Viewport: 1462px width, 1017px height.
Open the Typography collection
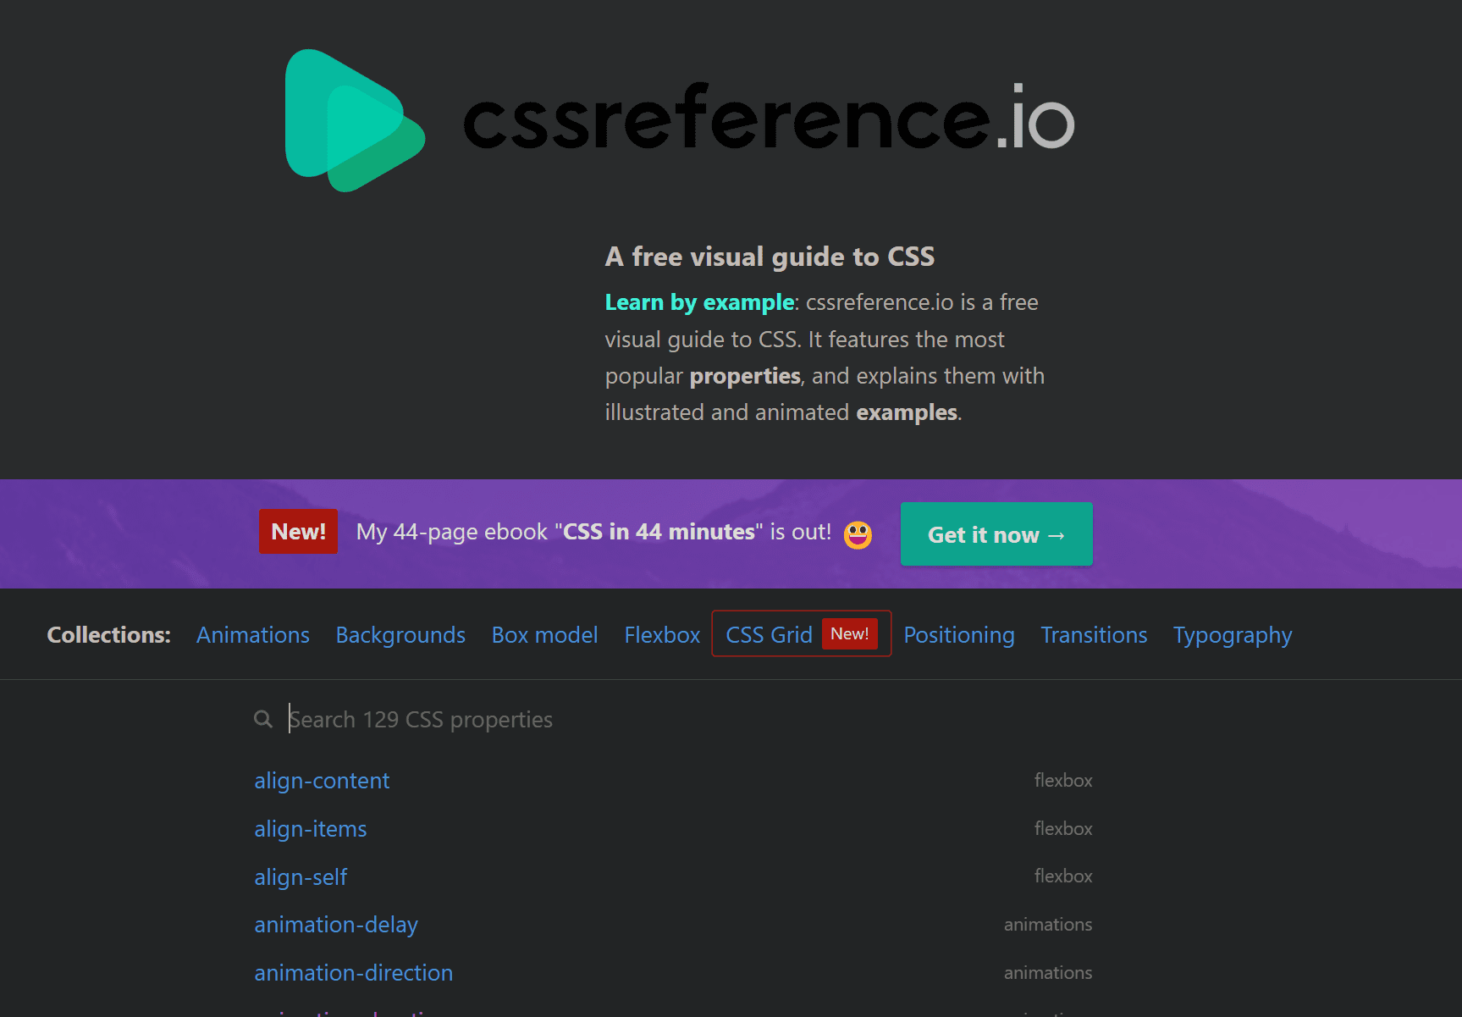(1233, 635)
